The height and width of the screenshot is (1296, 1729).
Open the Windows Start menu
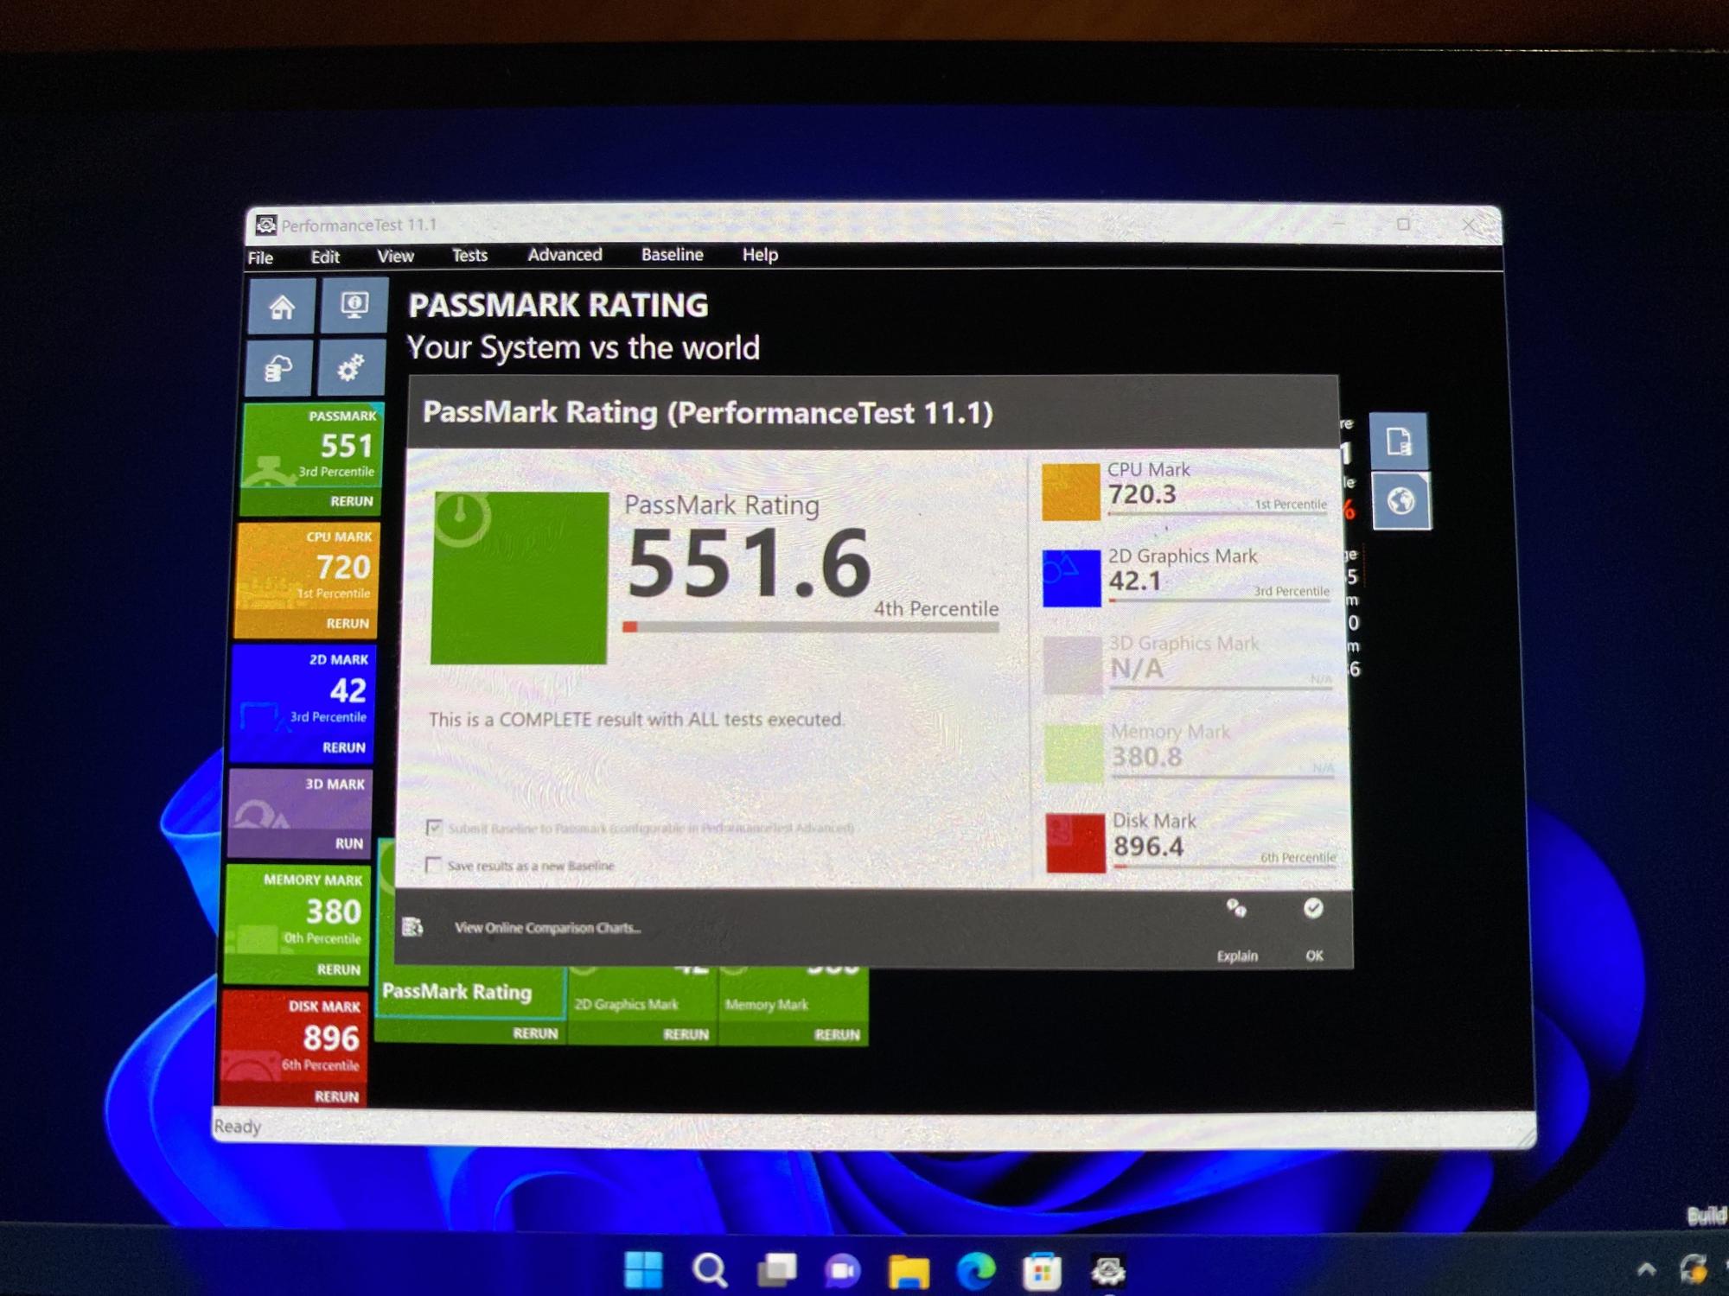click(x=644, y=1270)
